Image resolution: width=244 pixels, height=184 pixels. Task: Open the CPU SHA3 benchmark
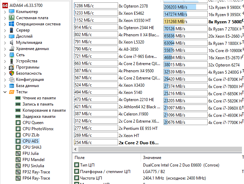(x=32, y=147)
